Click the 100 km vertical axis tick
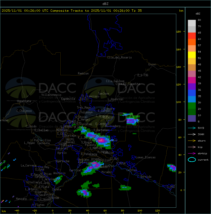The width and height of the screenshot is (211, 214). [179, 102]
